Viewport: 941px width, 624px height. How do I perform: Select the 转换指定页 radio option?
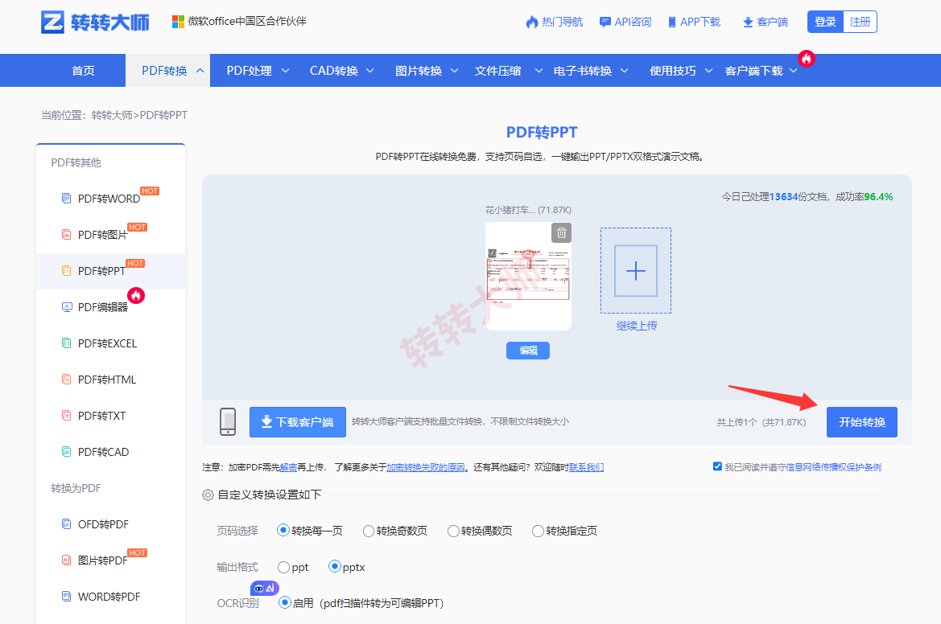[538, 531]
